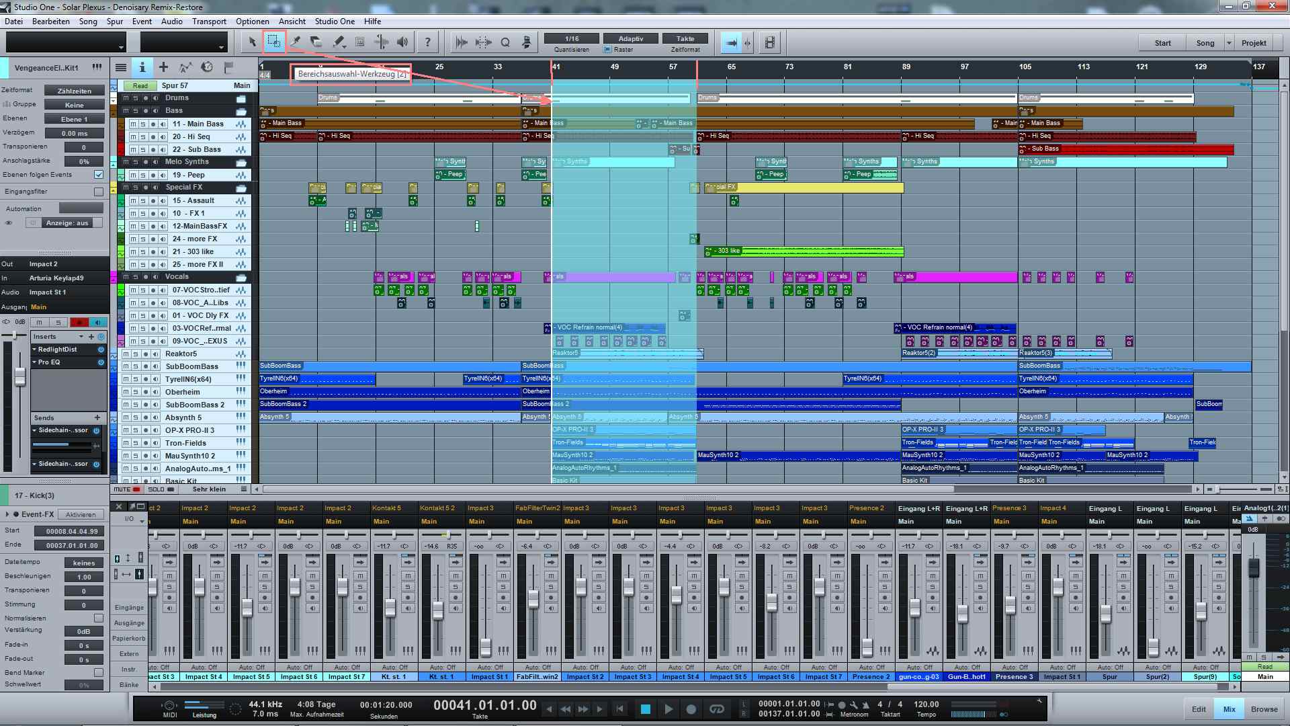Screen dimensions: 1290x726
Task: Switch to the Browse tab
Action: click(x=1264, y=709)
